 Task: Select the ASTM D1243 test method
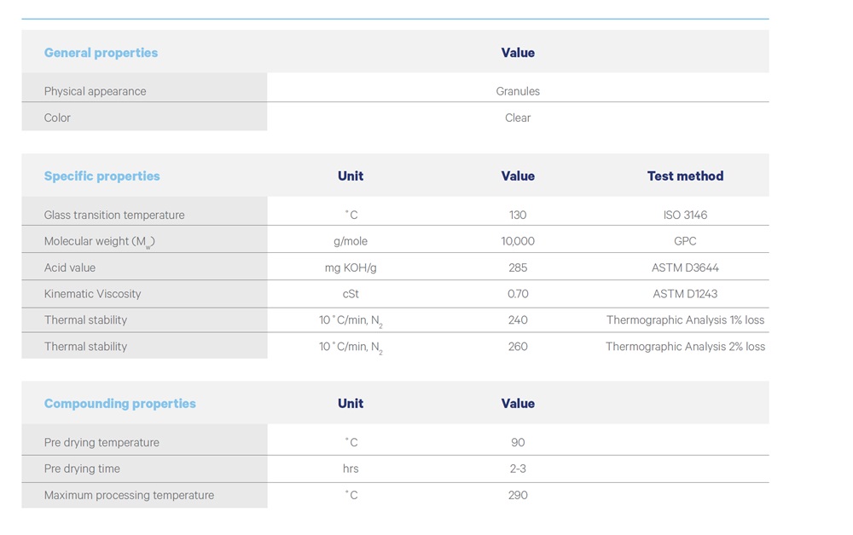[685, 294]
